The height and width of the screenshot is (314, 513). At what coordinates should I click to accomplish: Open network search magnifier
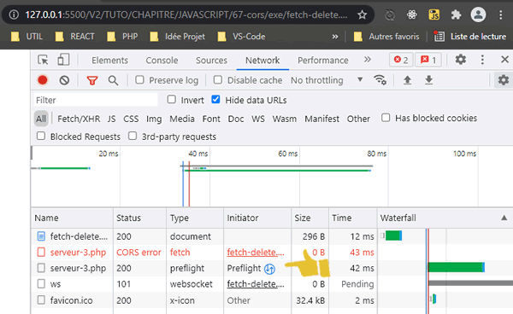click(113, 80)
